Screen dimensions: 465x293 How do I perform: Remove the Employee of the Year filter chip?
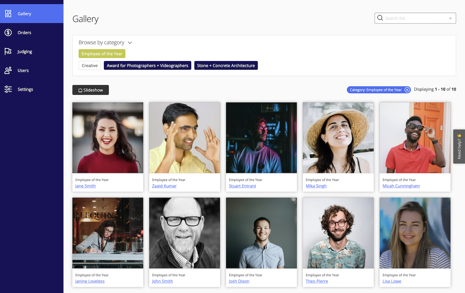(x=407, y=89)
